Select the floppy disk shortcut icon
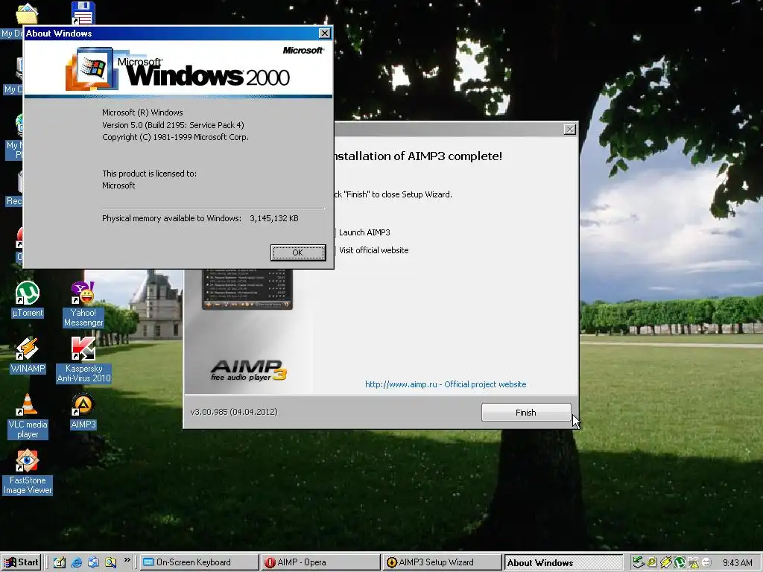 click(x=83, y=13)
